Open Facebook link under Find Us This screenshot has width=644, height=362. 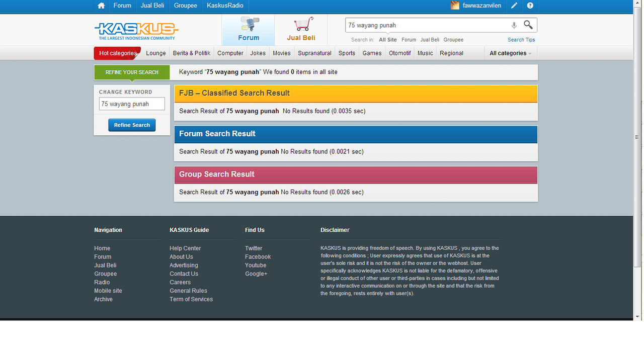tap(258, 257)
